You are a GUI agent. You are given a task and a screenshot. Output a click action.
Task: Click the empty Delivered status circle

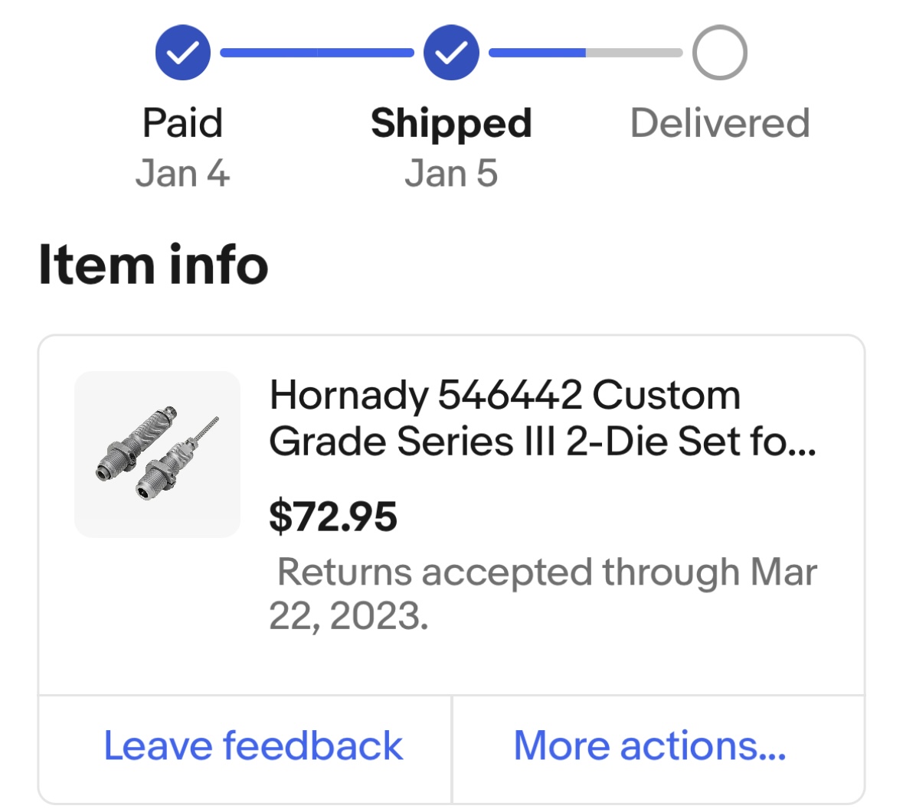click(719, 52)
